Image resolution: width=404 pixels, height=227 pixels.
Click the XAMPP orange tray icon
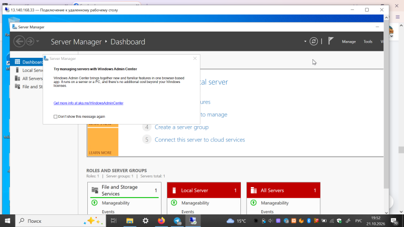tap(294, 221)
